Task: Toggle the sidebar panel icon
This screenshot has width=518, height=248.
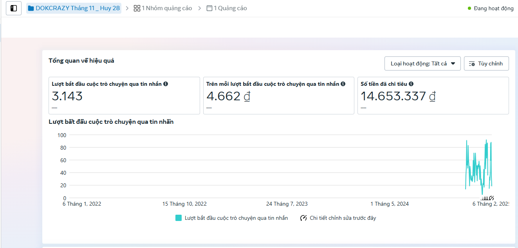Action: (x=14, y=8)
